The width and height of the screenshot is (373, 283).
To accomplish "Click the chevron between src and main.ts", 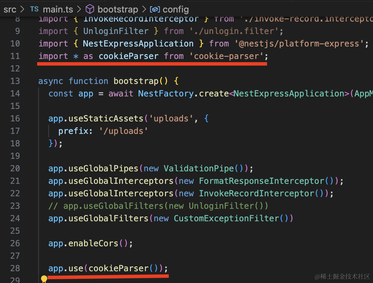I will (x=23, y=9).
